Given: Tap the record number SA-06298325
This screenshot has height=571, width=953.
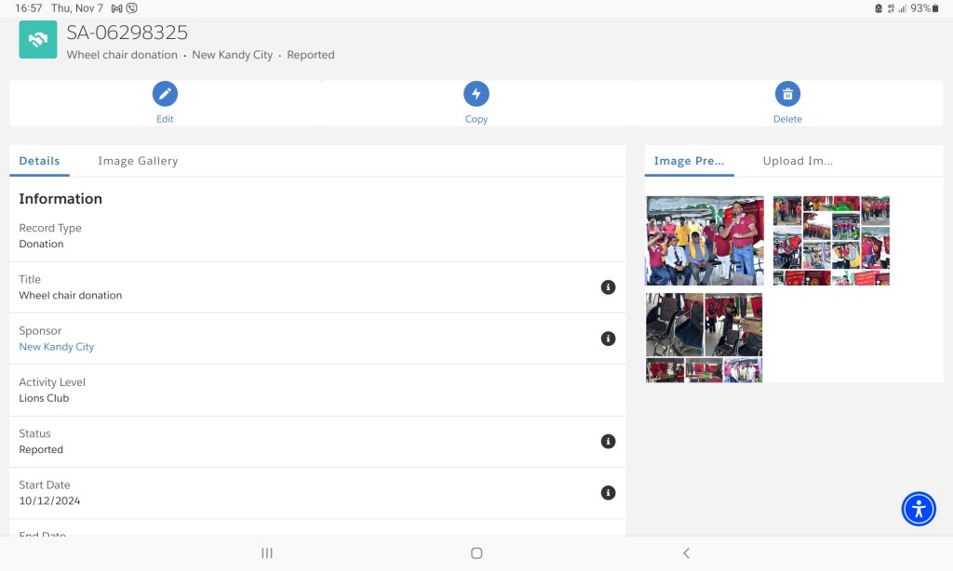Looking at the screenshot, I should coord(127,33).
